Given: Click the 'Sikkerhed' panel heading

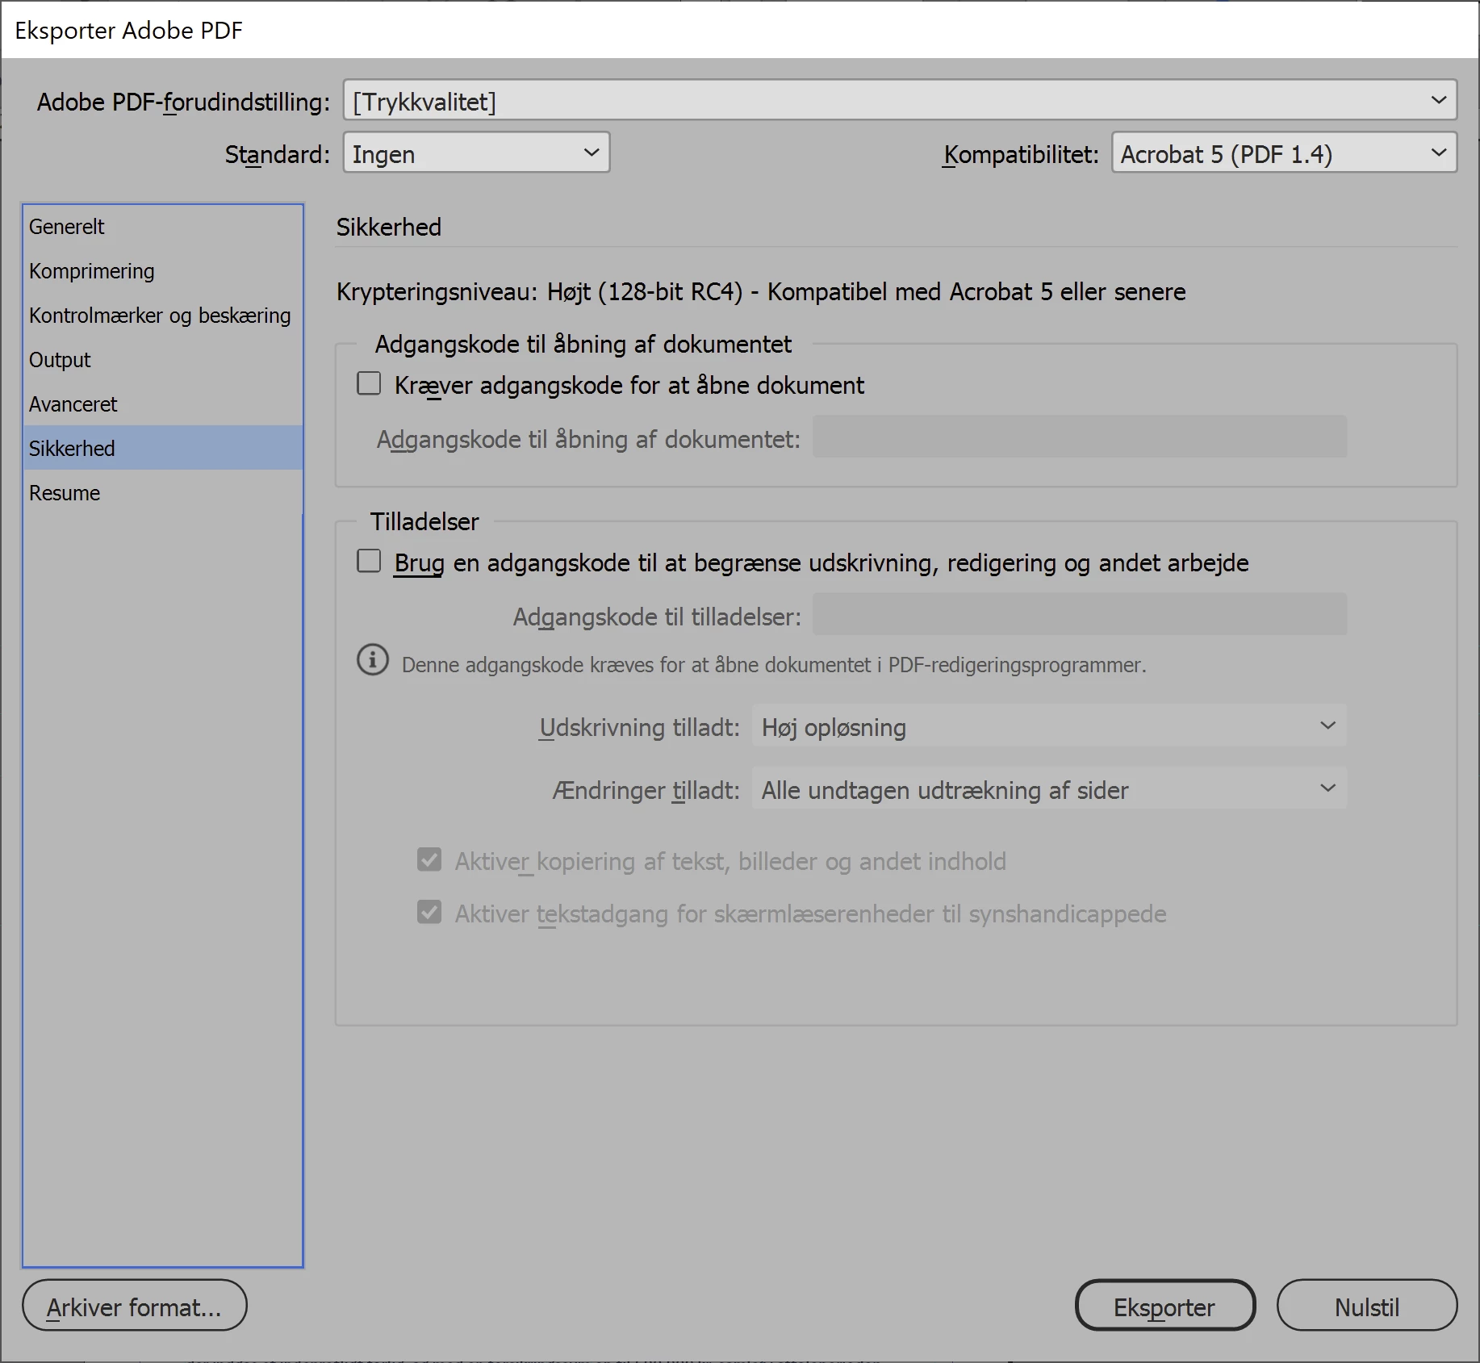Looking at the screenshot, I should 389,227.
